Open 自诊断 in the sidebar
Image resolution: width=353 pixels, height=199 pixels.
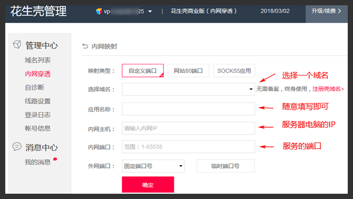[34, 87]
